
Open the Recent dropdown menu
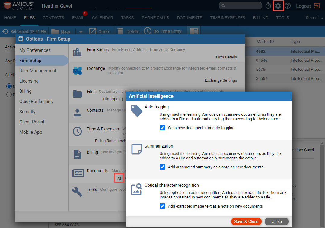tap(314, 18)
